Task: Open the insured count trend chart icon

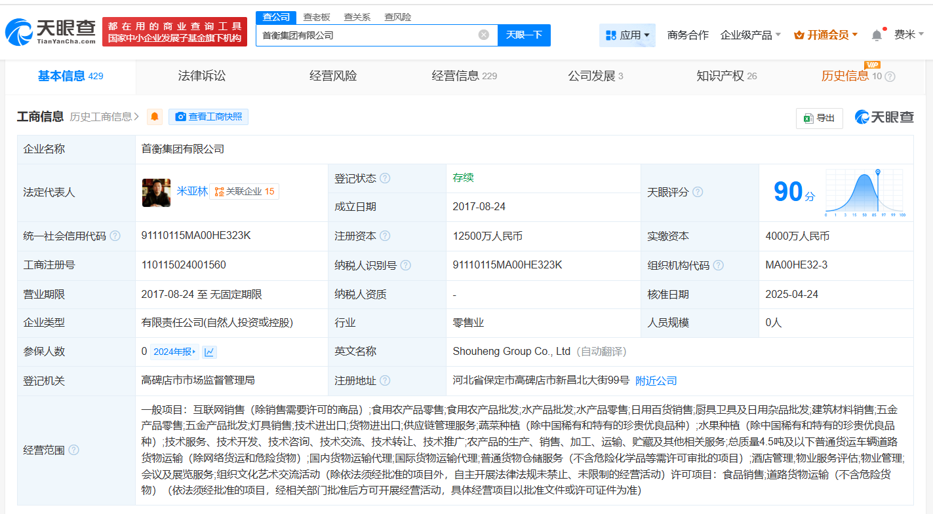Action: tap(209, 352)
